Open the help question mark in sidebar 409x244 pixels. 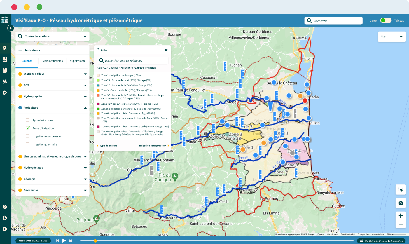pyautogui.click(x=5, y=207)
